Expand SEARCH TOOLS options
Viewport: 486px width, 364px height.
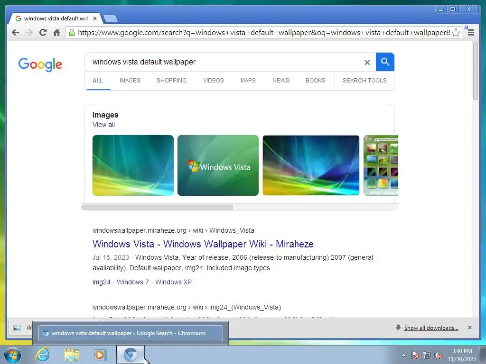pyautogui.click(x=364, y=81)
